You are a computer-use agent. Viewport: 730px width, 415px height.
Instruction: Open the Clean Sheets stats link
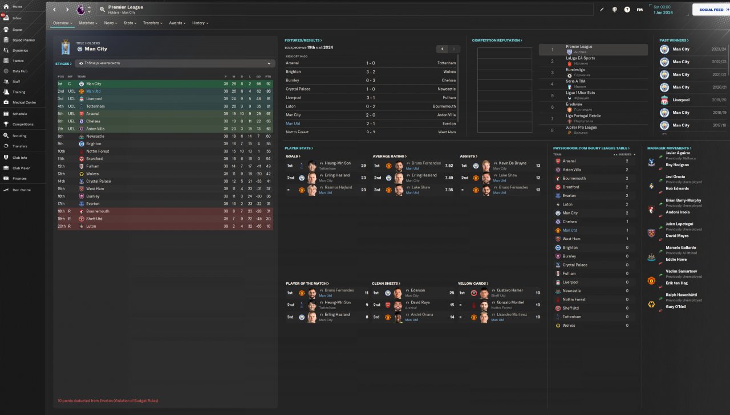(386, 283)
